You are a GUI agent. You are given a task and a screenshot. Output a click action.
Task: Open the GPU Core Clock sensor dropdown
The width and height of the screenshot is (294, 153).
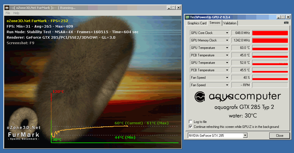[x=227, y=33]
